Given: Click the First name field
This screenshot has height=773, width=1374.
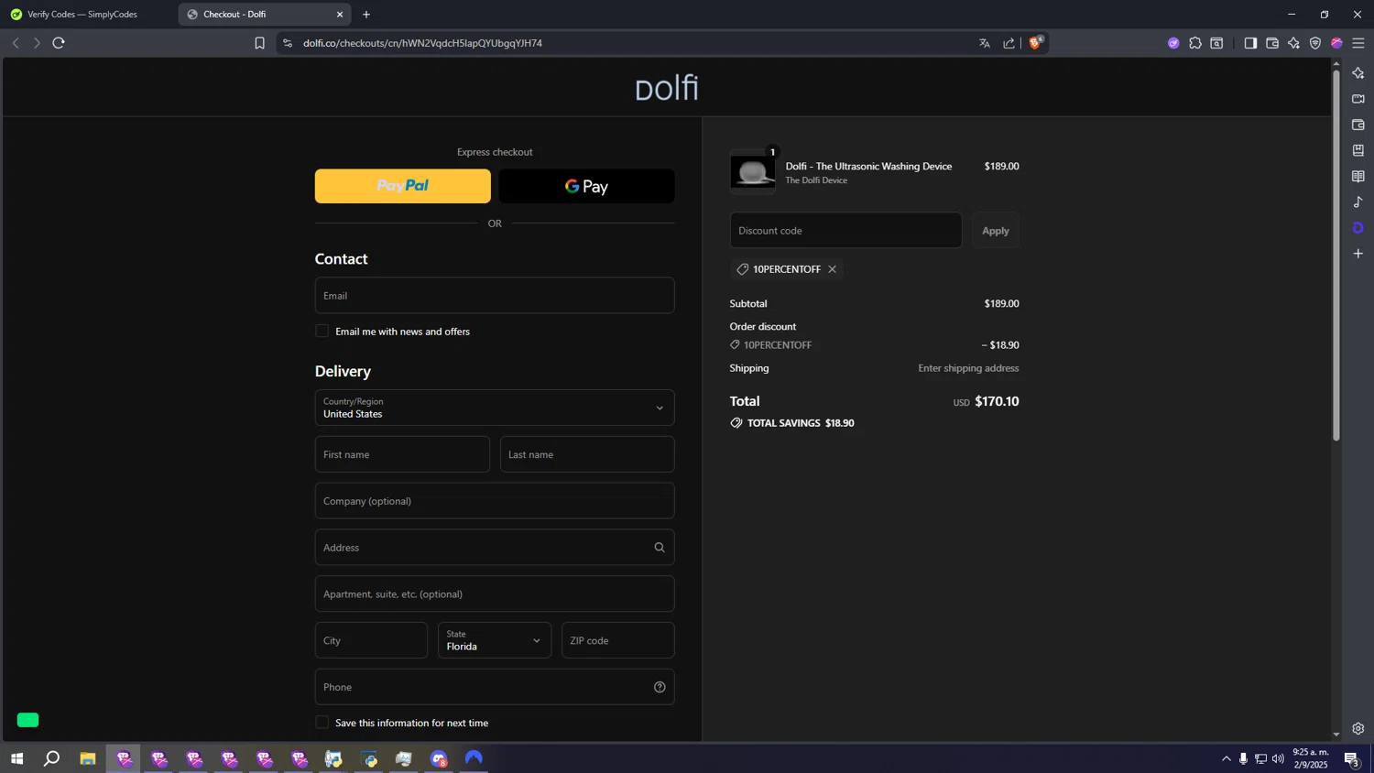Looking at the screenshot, I should (402, 454).
